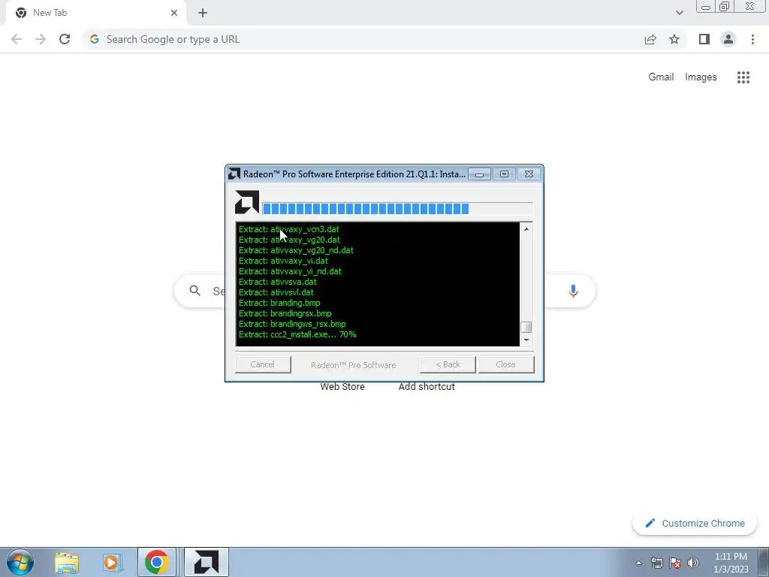Image resolution: width=769 pixels, height=577 pixels.
Task: Click Chrome forward navigation arrow
Action: 41,39
